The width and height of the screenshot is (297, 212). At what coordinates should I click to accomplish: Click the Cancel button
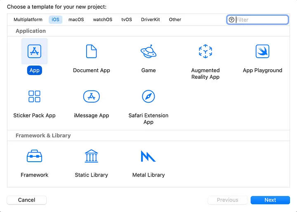click(x=27, y=200)
